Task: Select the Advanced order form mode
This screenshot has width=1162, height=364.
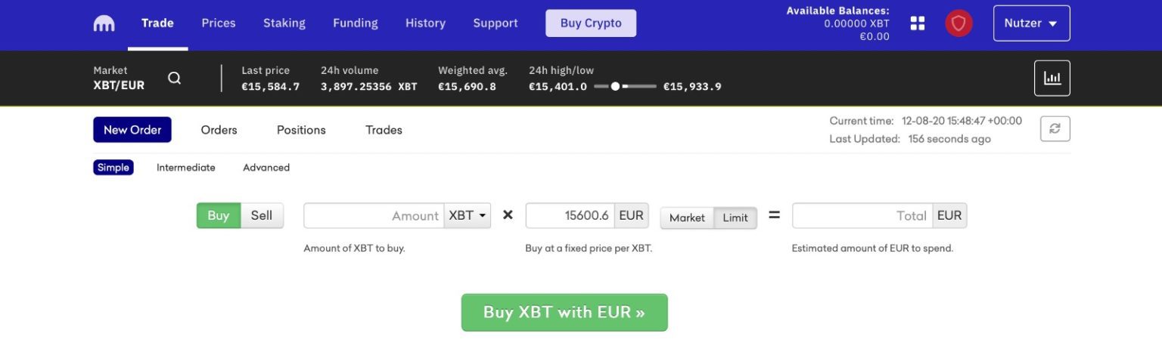Action: coord(266,168)
